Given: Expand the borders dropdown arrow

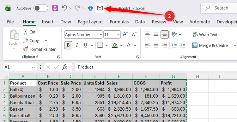Looking at the screenshot, I should click(106, 45).
